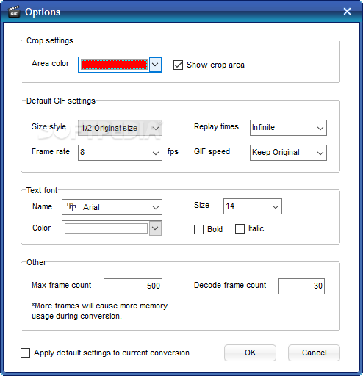
Task: Click the GIF speed label
Action: click(x=212, y=152)
